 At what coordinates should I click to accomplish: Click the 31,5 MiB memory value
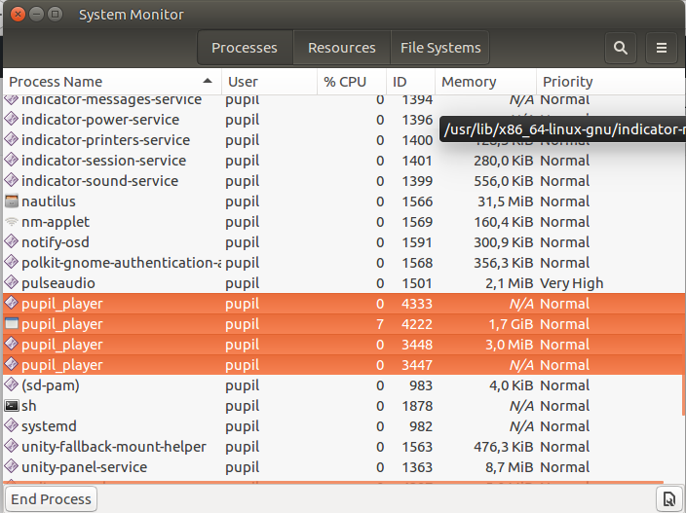point(506,202)
